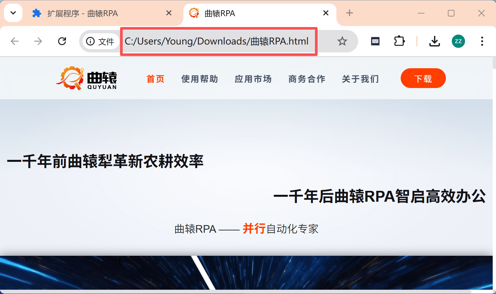The image size is (496, 294).
Task: Open the 使用帮助 navigation link
Action: click(200, 79)
